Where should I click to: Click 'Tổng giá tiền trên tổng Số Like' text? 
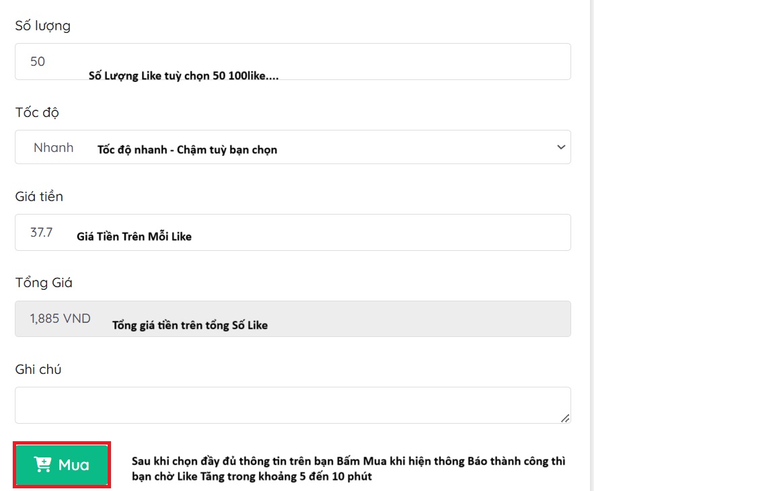click(x=190, y=325)
